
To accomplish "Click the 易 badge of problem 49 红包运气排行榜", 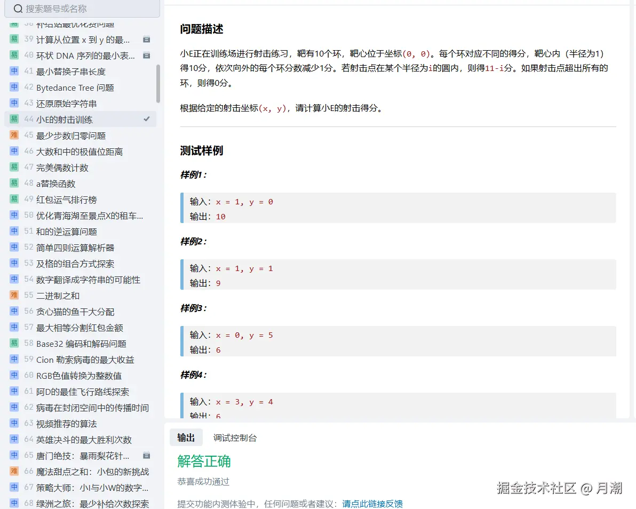I will tap(14, 199).
